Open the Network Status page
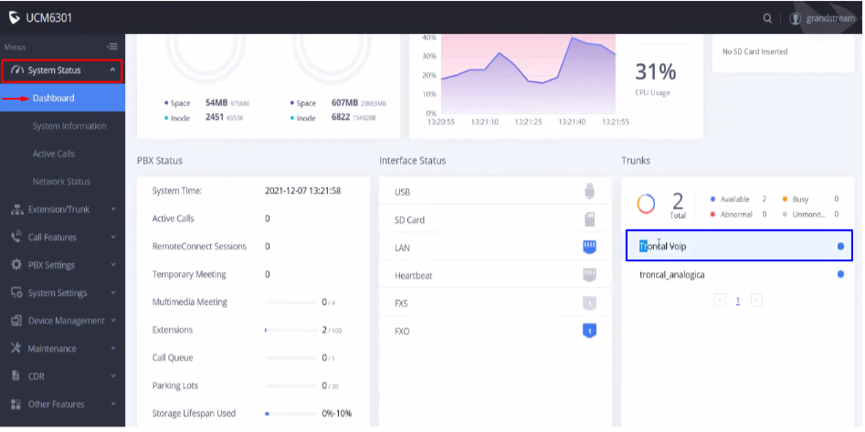This screenshot has height=432, width=865. (61, 182)
